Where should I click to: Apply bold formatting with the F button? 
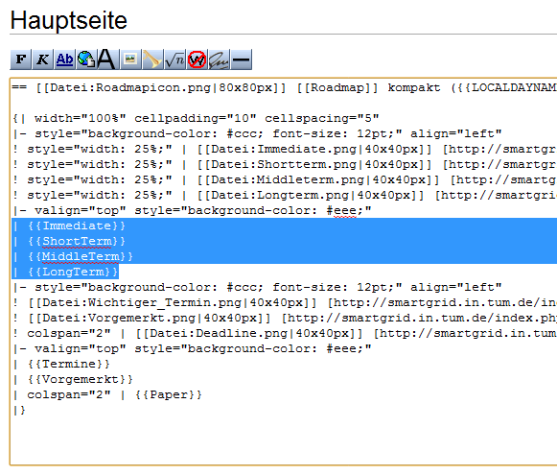tap(20, 59)
